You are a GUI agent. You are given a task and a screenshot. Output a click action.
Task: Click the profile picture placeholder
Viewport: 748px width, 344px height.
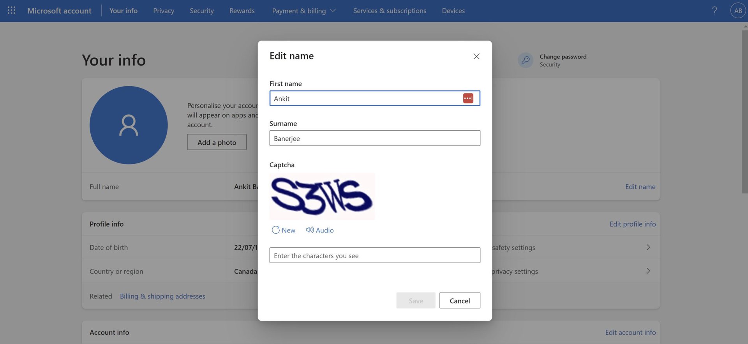click(x=129, y=125)
